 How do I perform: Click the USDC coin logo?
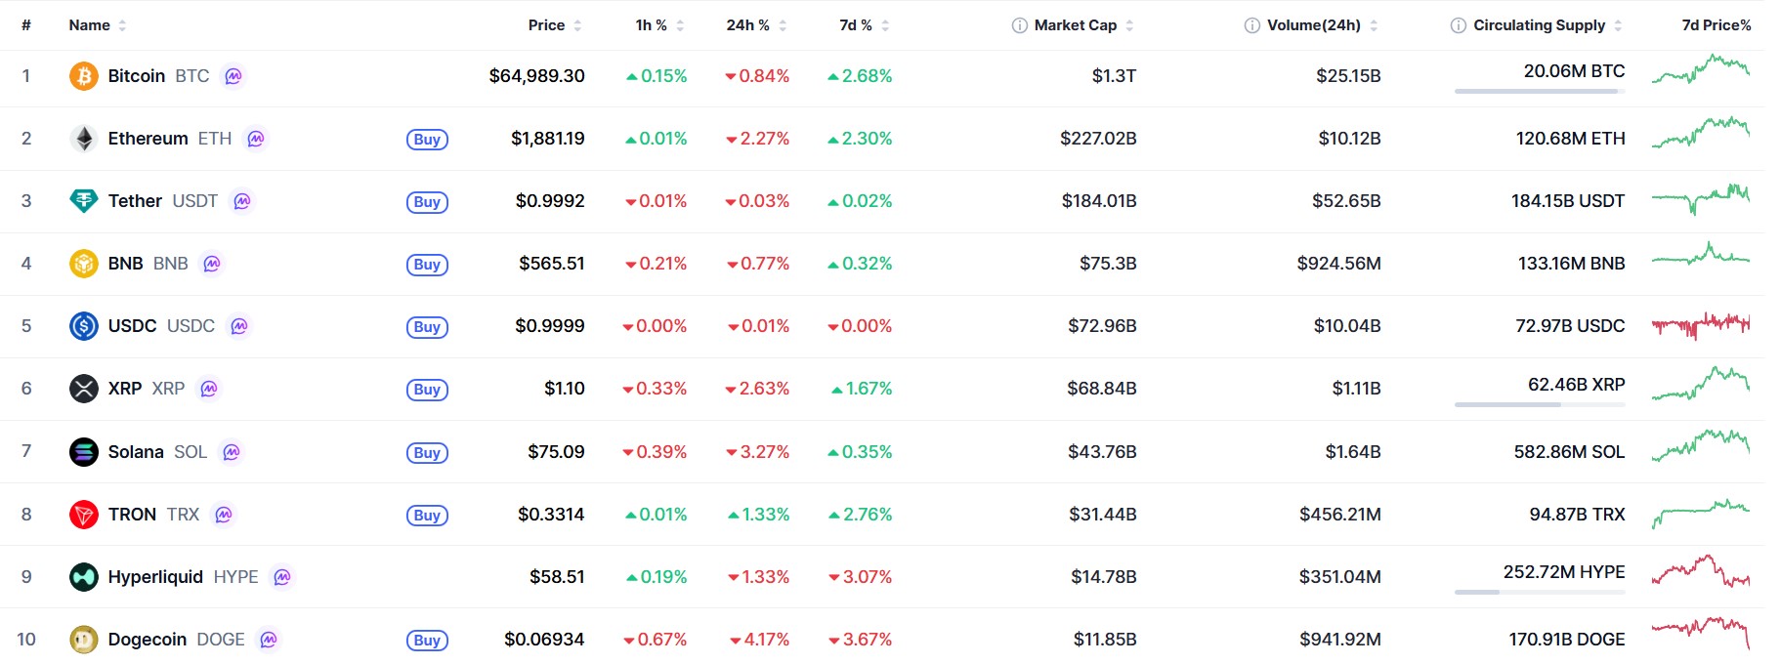[x=84, y=326]
